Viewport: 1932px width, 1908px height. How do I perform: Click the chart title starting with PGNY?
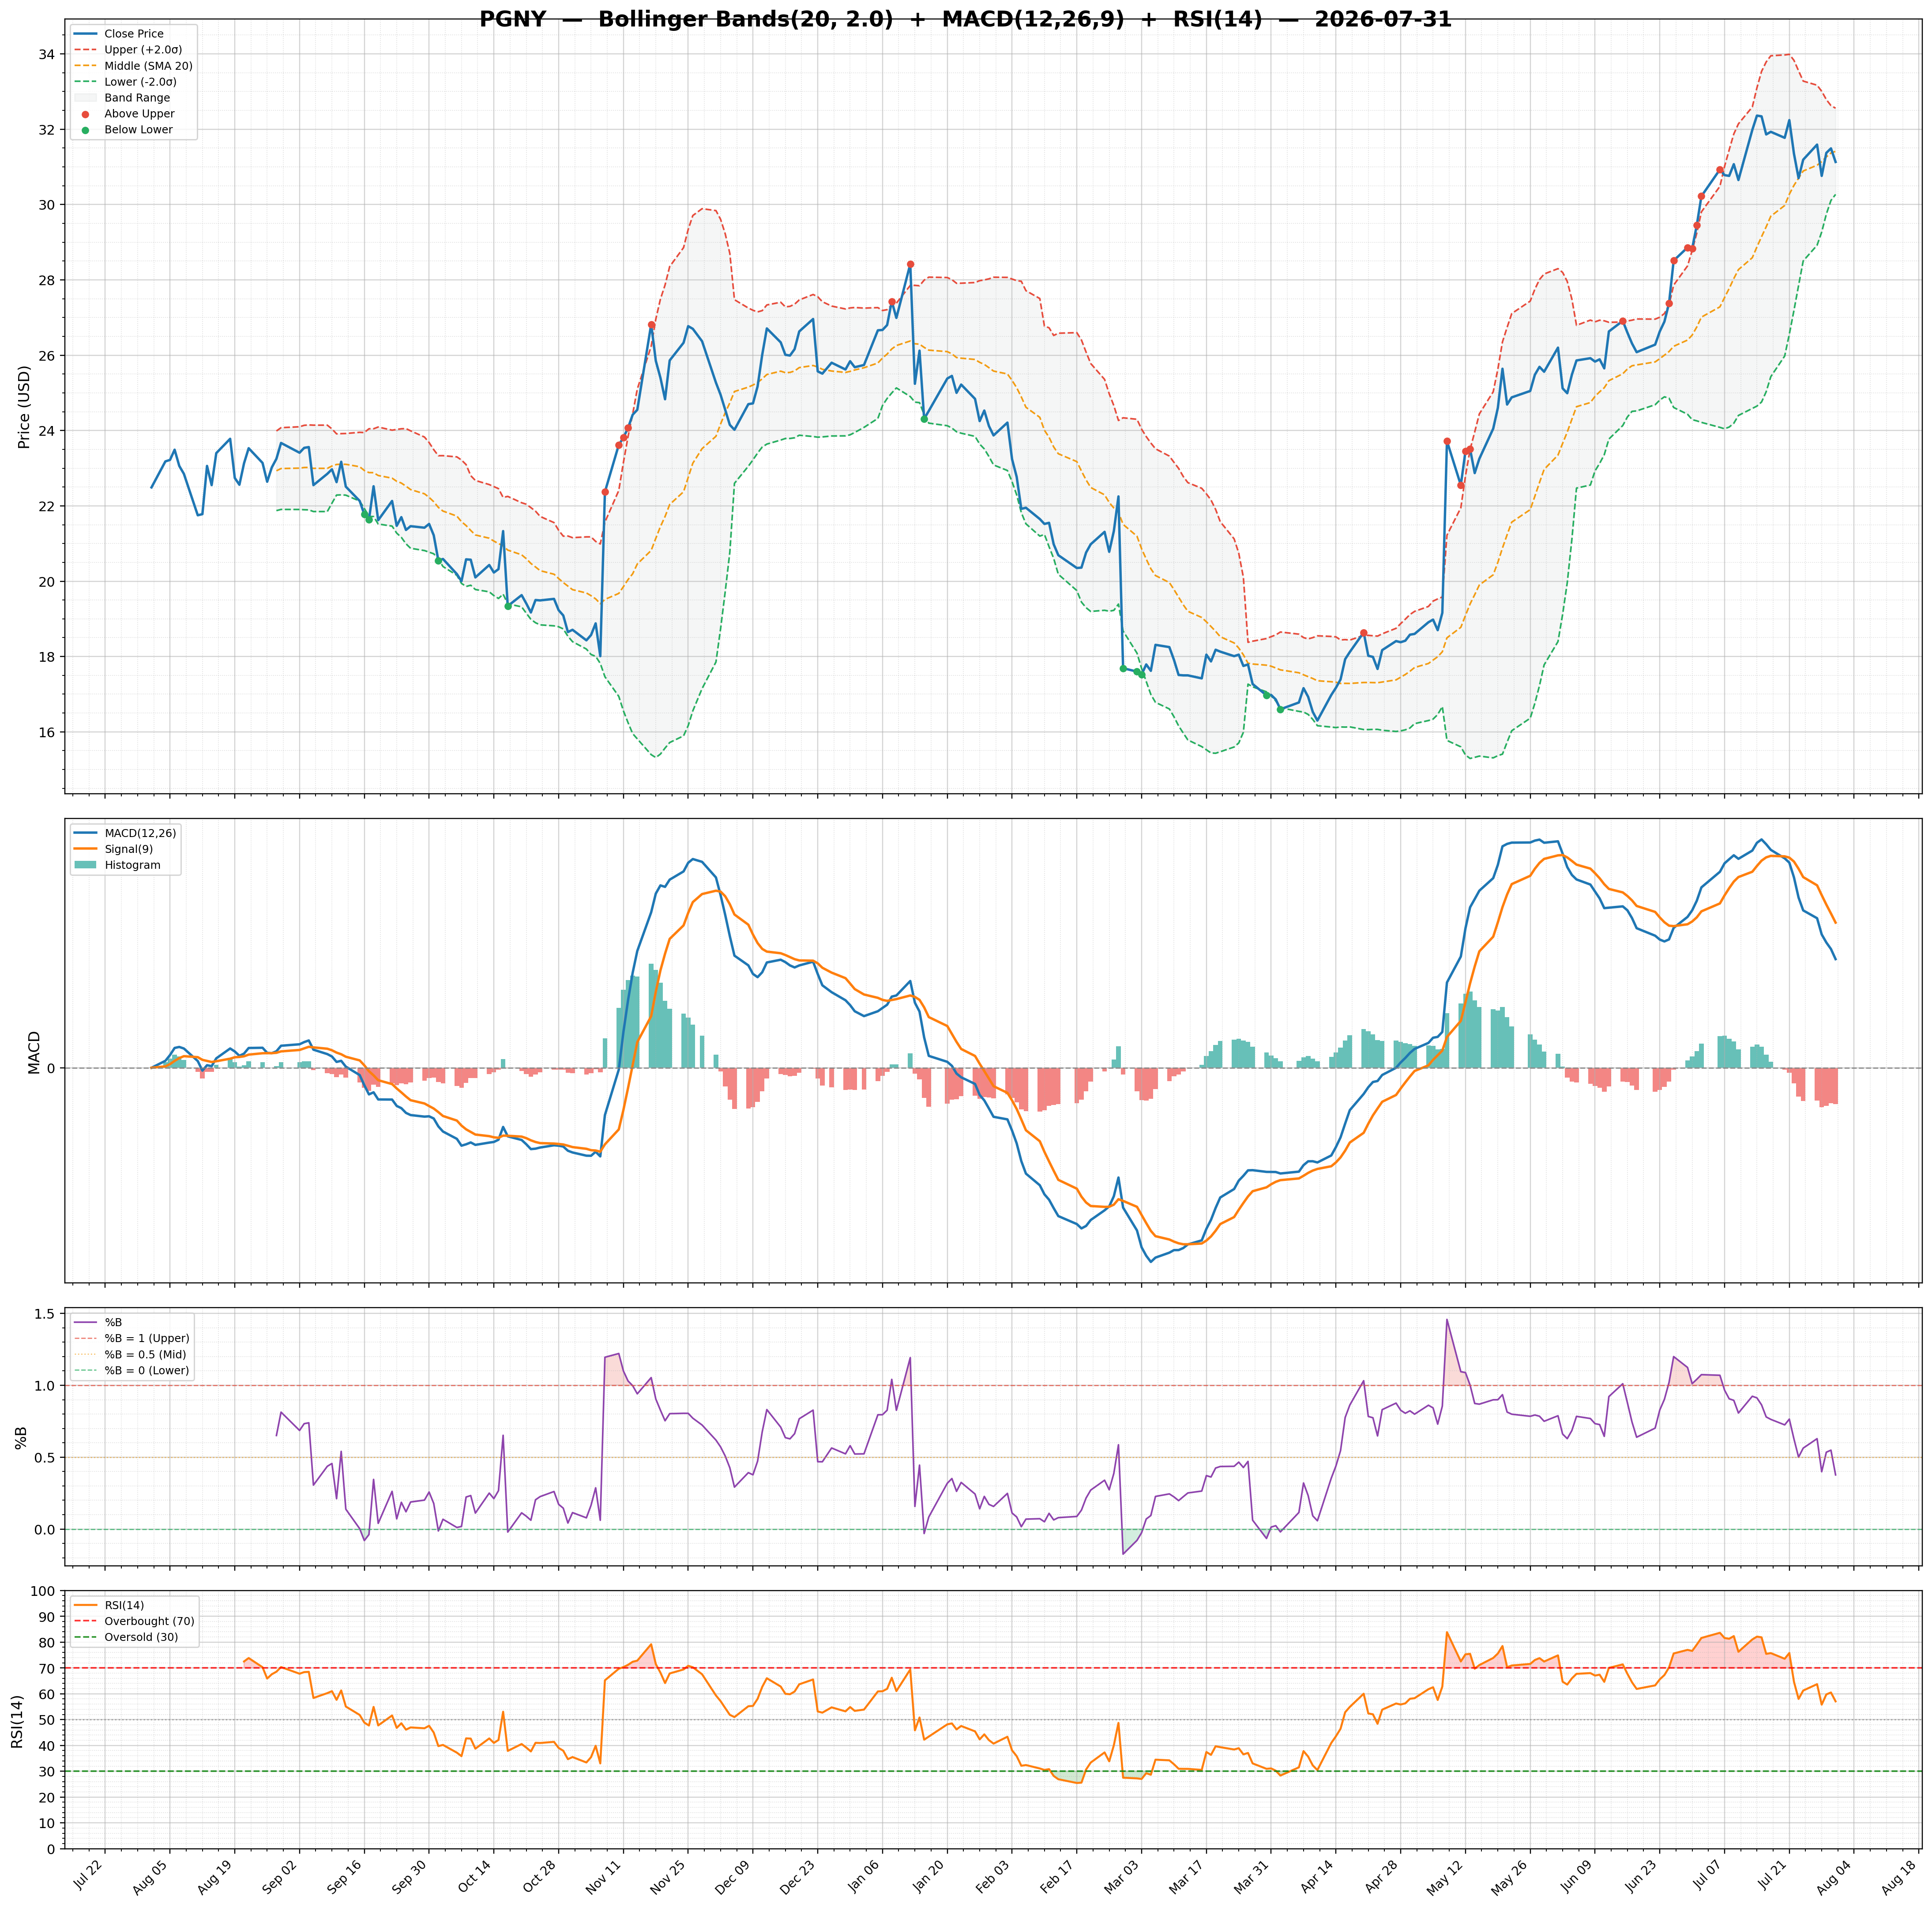point(965,19)
